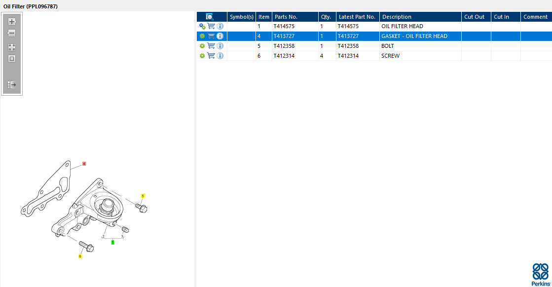Click the Perkins logo
Screen dimensions: 552x287
541,275
